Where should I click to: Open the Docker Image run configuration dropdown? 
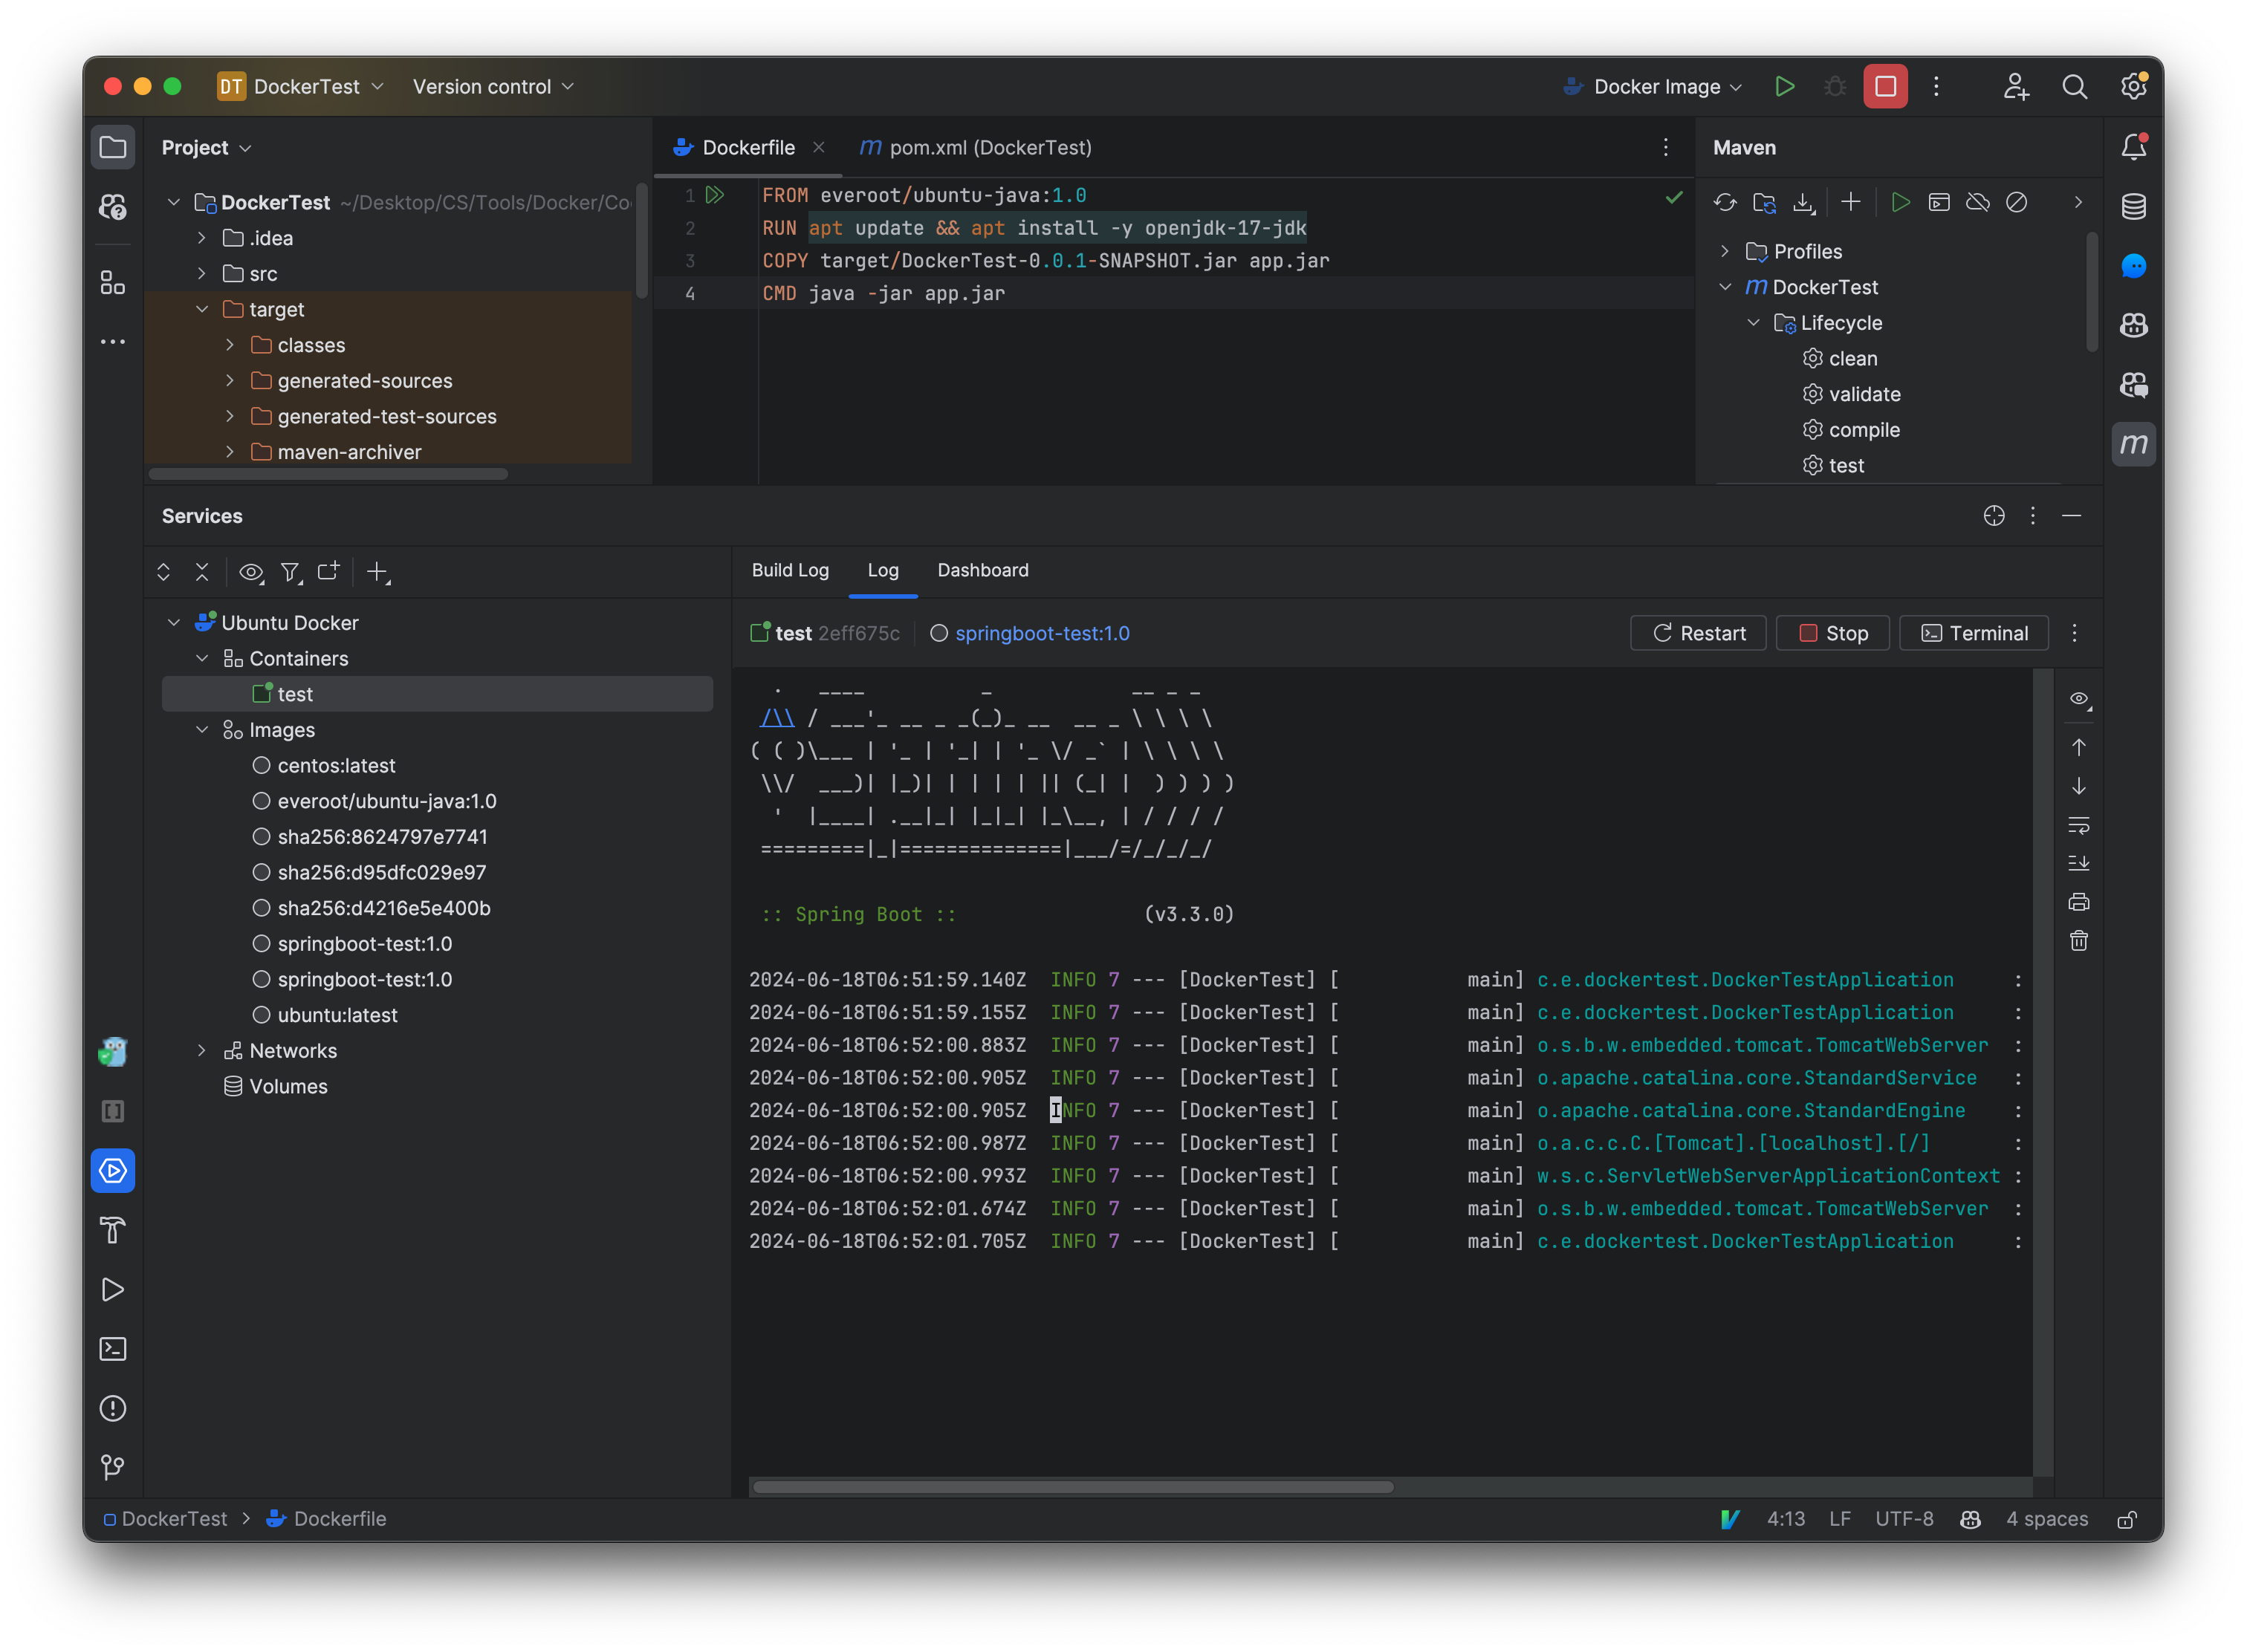pos(1652,87)
